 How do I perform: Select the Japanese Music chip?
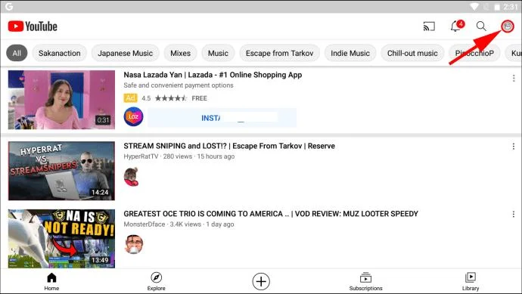125,53
